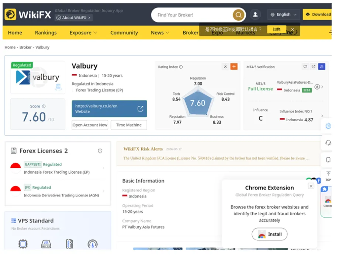Go to the Home nav tab
The height and width of the screenshot is (257, 339).
pos(15,33)
